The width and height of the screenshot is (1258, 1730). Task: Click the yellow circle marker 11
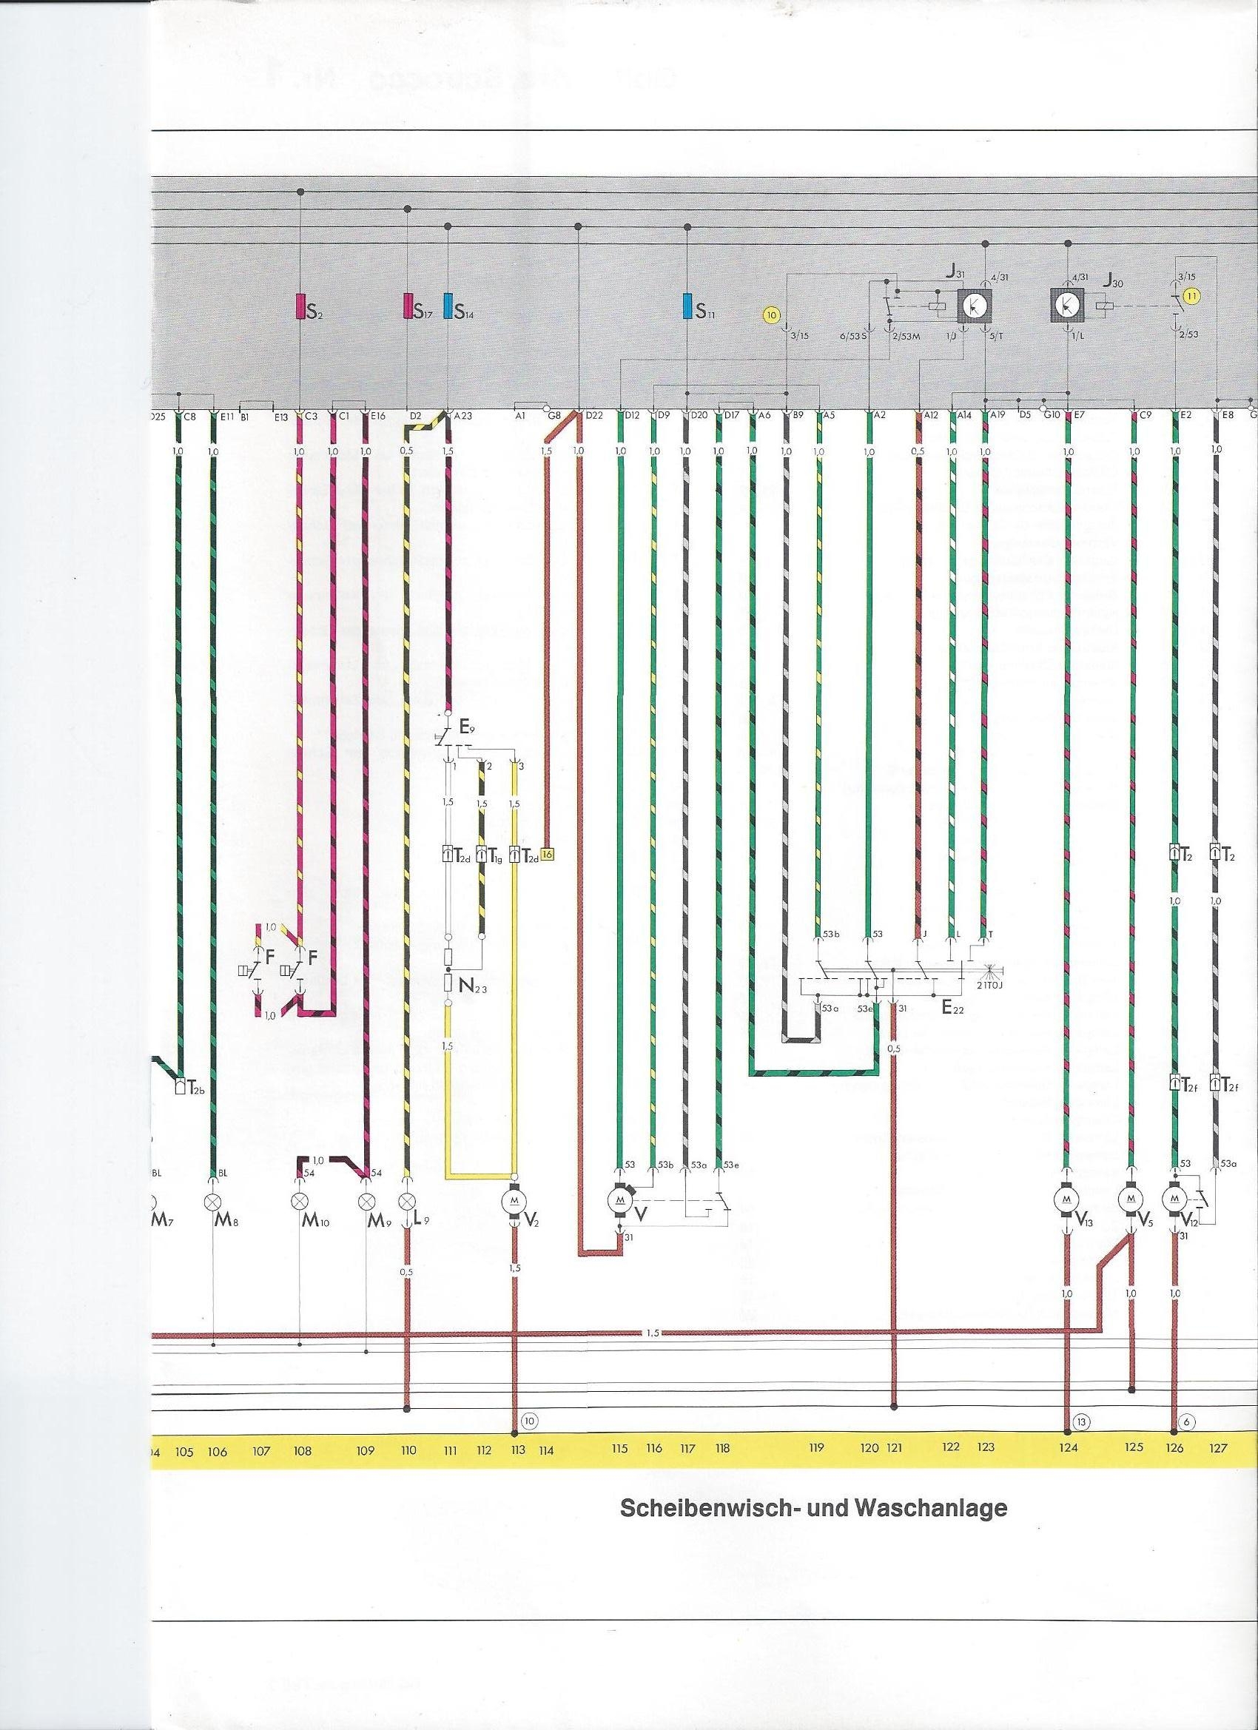tap(1191, 295)
